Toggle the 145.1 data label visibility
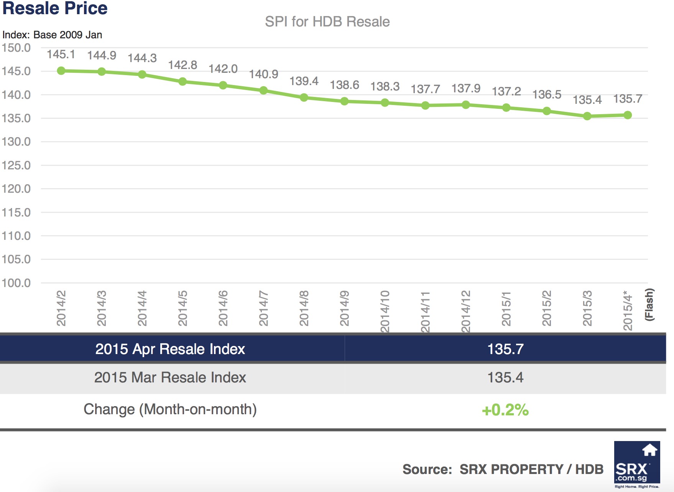Screen dimensions: 674x492 [61, 54]
